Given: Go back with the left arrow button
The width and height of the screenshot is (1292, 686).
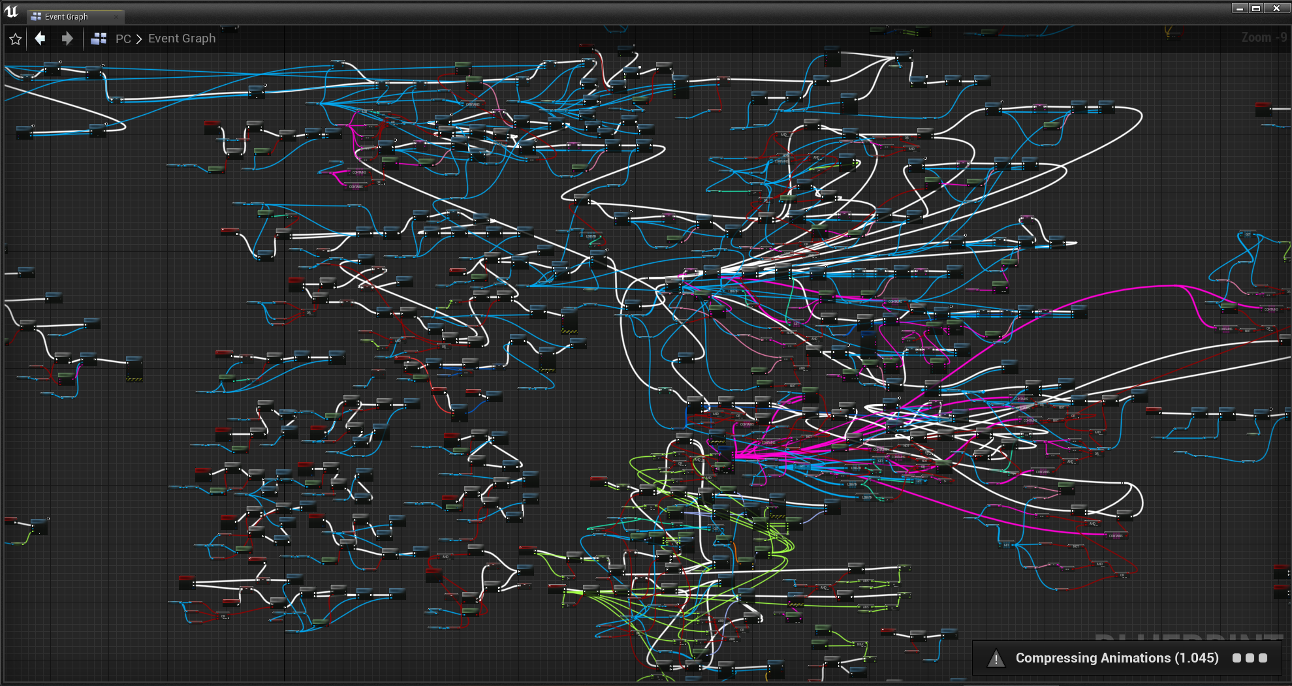Looking at the screenshot, I should point(40,39).
